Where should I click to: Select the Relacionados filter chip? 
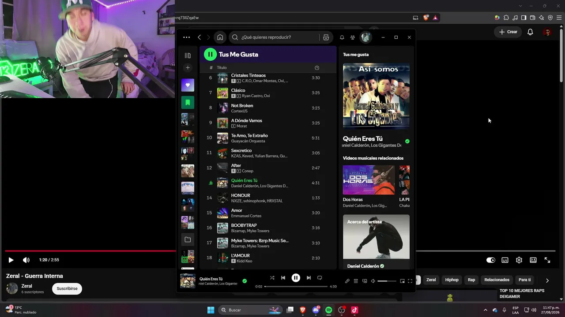pos(497,280)
